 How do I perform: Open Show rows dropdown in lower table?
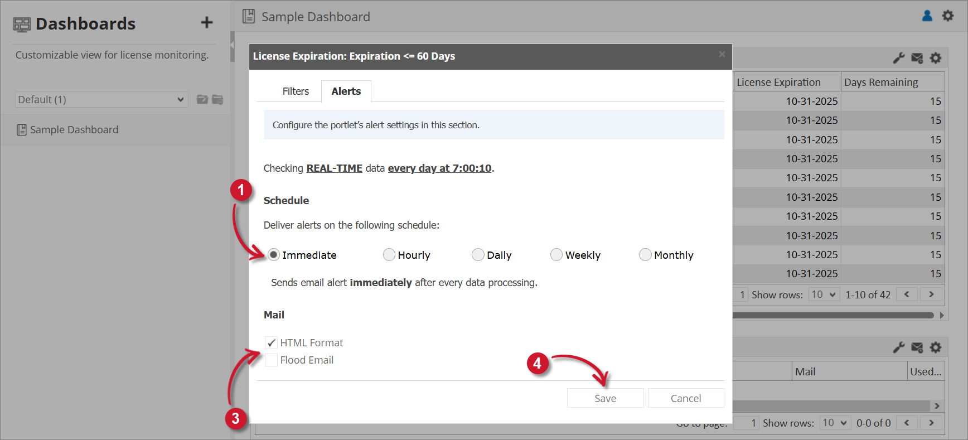tap(835, 423)
